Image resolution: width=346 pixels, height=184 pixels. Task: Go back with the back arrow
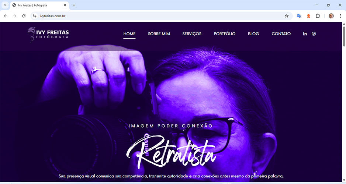coord(6,16)
